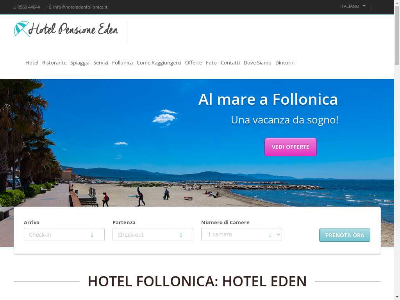Image resolution: width=400 pixels, height=300 pixels.
Task: Click the info@hoteledenfollonica.it email link
Action: [80, 7]
